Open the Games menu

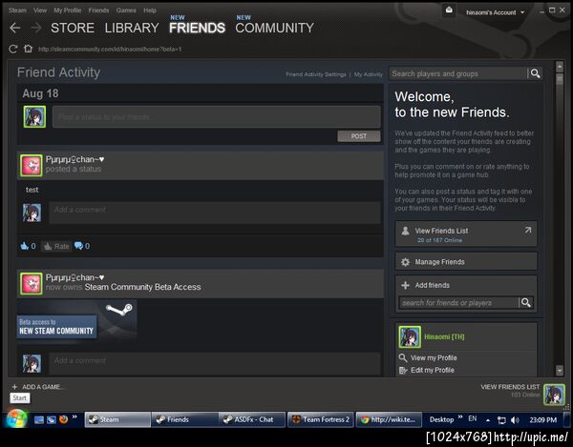coord(126,10)
